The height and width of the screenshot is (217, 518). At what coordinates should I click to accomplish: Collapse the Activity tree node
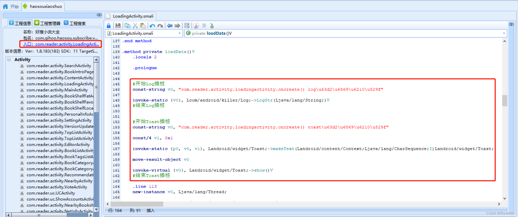[9, 60]
